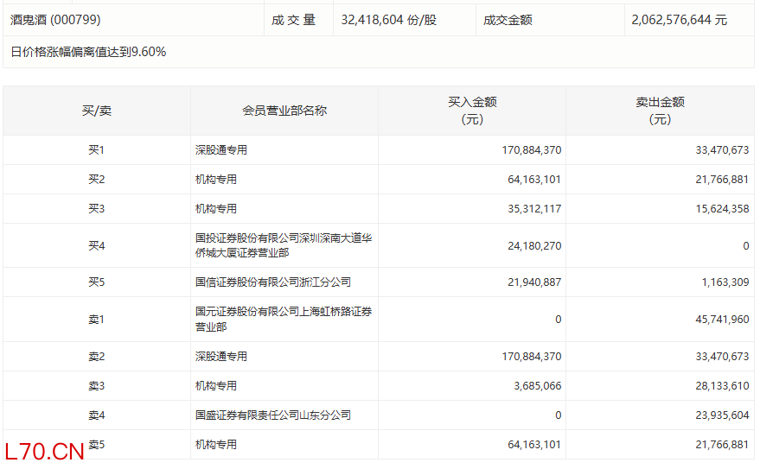Screen dimensions: 760x469
Task: Click 国信证券股份有限公司浙江分公司 entry
Action: [x=273, y=282]
